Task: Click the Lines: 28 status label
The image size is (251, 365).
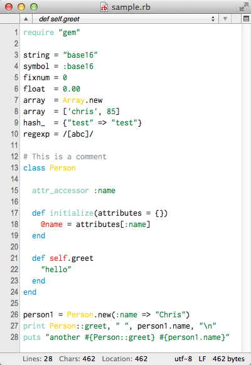Action: (38, 359)
